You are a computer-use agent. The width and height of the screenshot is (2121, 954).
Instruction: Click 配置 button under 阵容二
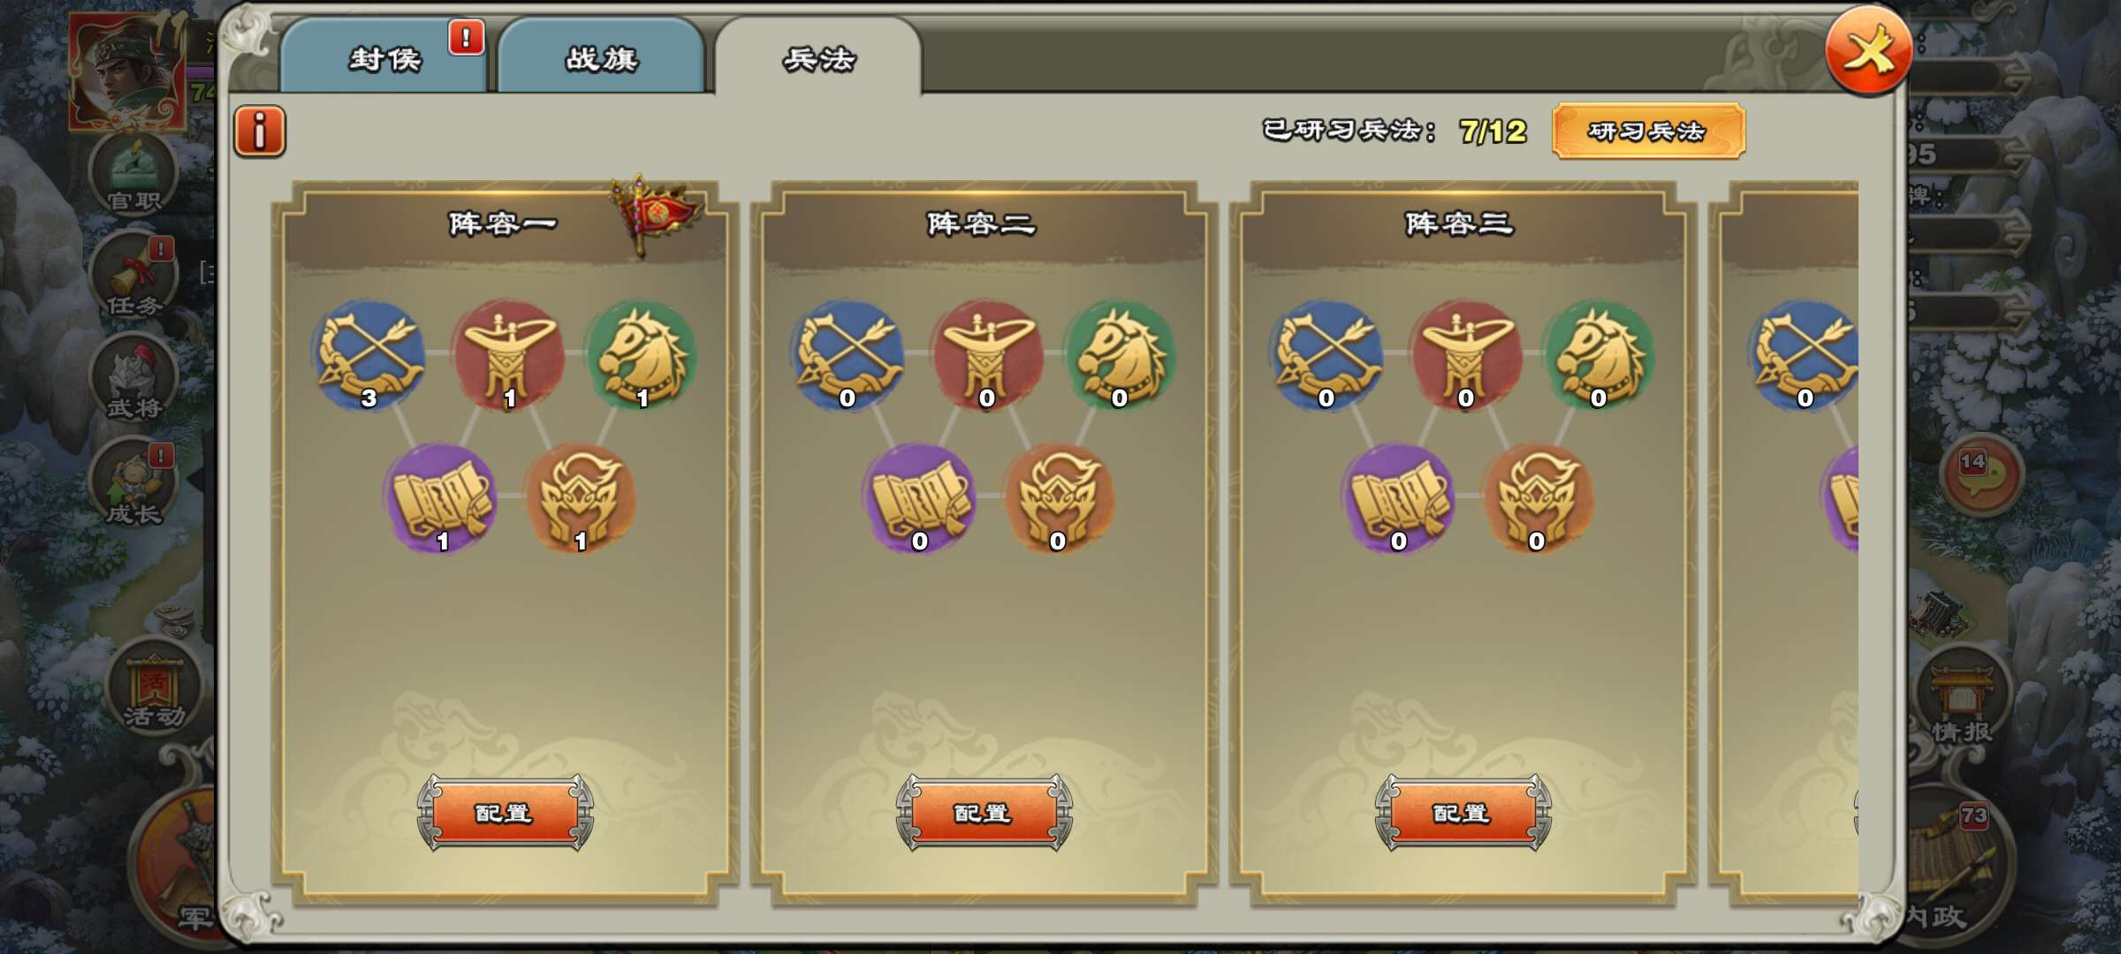[984, 813]
